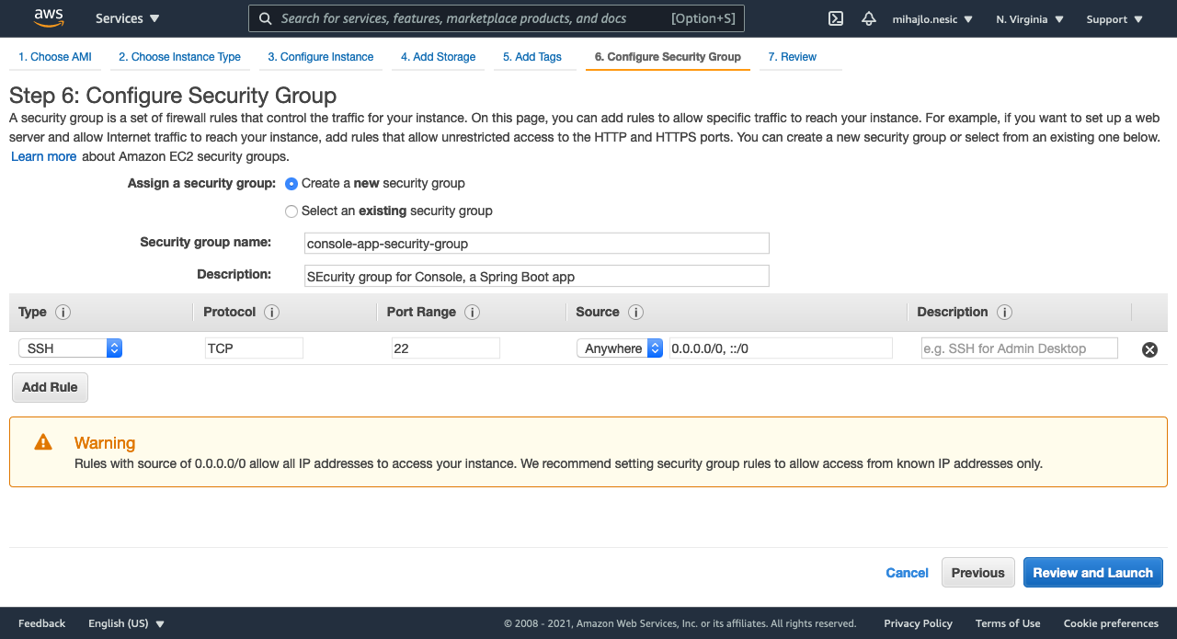Screen dimensions: 1177x639
Task: Select 6. Configure Security Group tab
Action: pos(668,57)
